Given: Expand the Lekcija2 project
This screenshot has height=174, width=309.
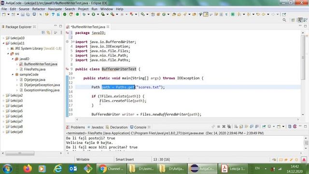Looking at the screenshot, I should tap(3, 95).
